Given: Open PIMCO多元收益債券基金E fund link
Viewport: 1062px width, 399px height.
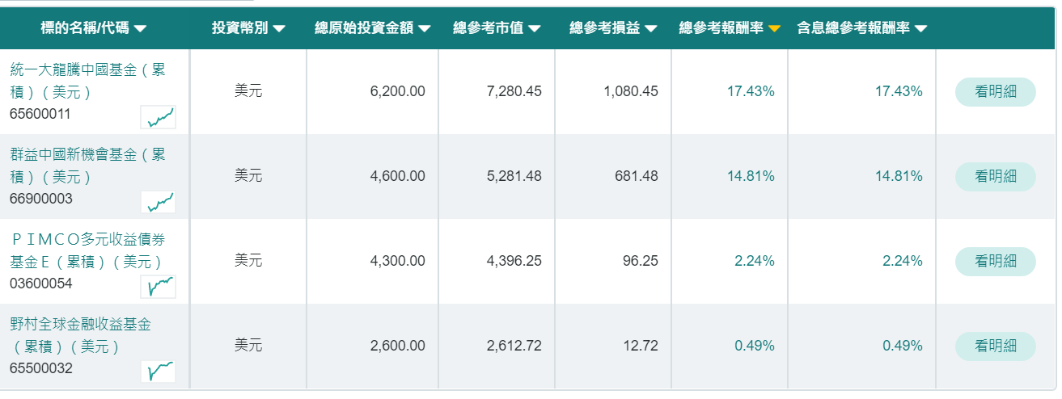Looking at the screenshot, I should [x=88, y=250].
